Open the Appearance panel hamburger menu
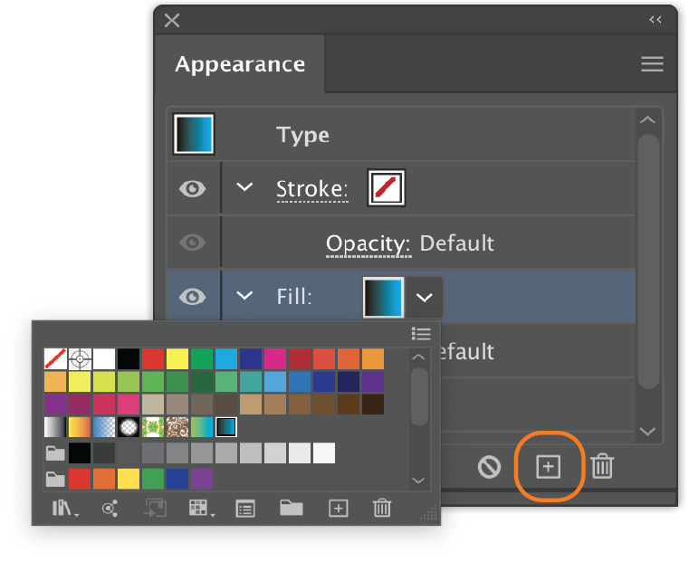 pos(652,64)
